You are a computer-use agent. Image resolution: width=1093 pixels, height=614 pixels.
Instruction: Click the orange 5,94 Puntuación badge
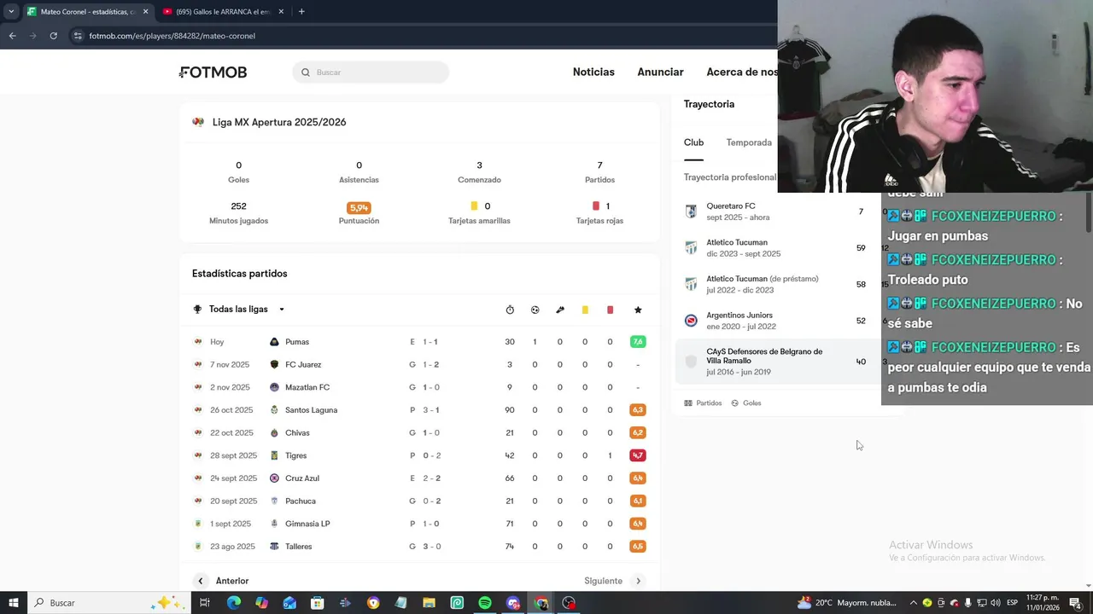click(359, 207)
